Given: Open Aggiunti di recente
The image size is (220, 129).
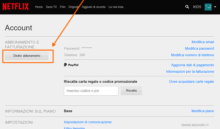Looking at the screenshot, I should (x=93, y=7).
